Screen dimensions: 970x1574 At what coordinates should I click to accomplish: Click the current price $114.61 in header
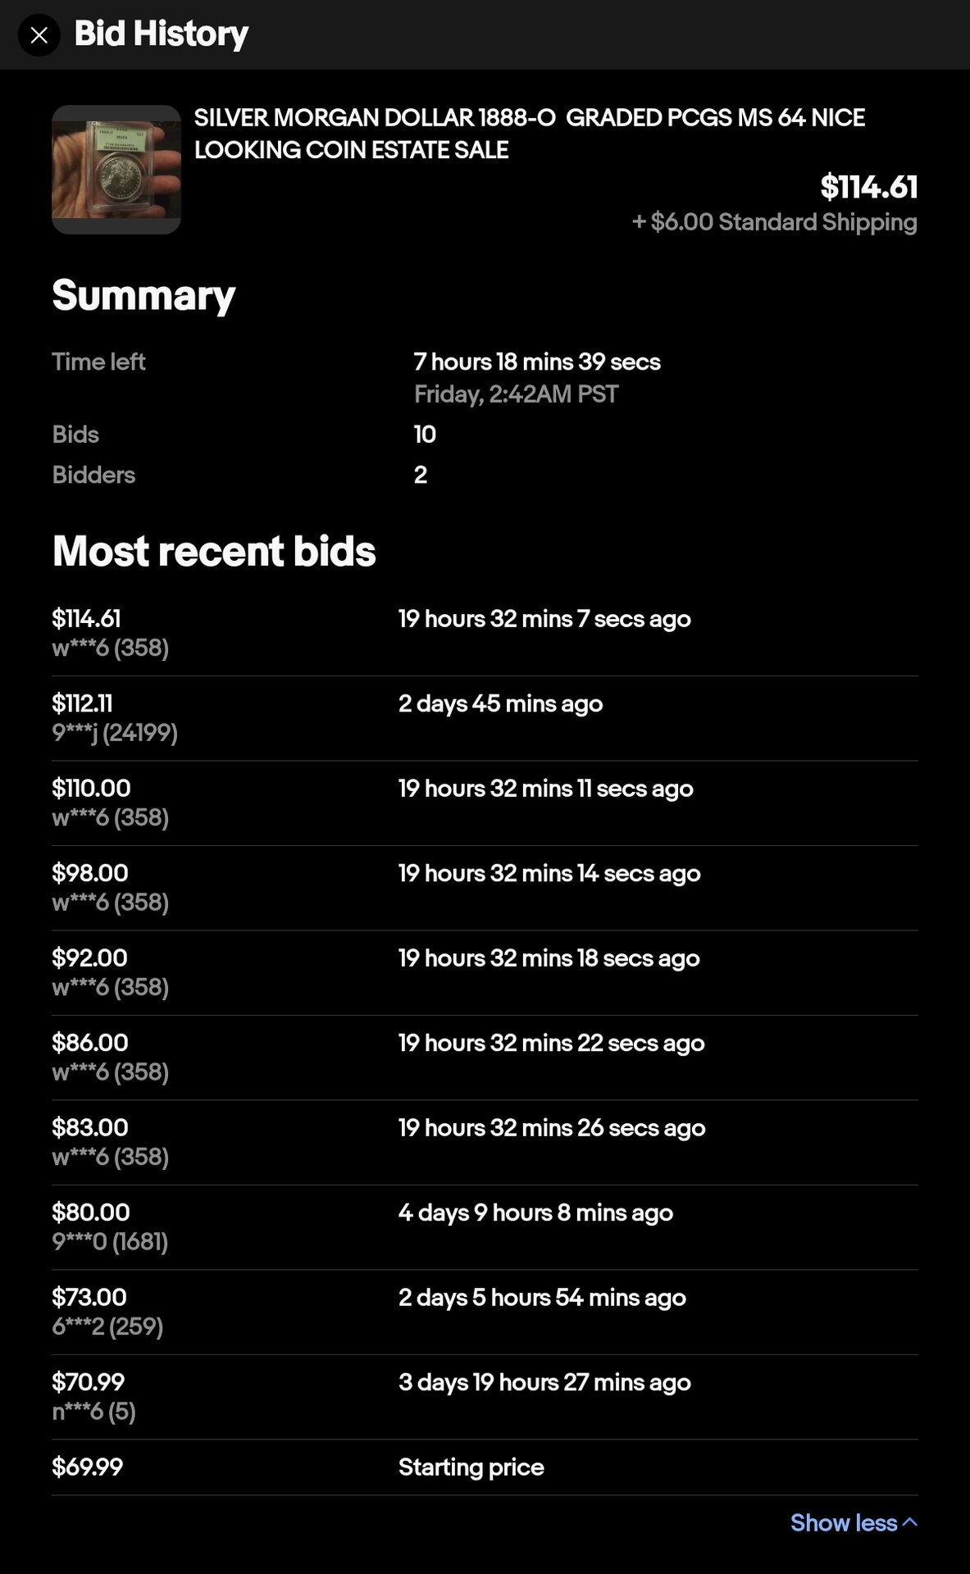coord(869,187)
